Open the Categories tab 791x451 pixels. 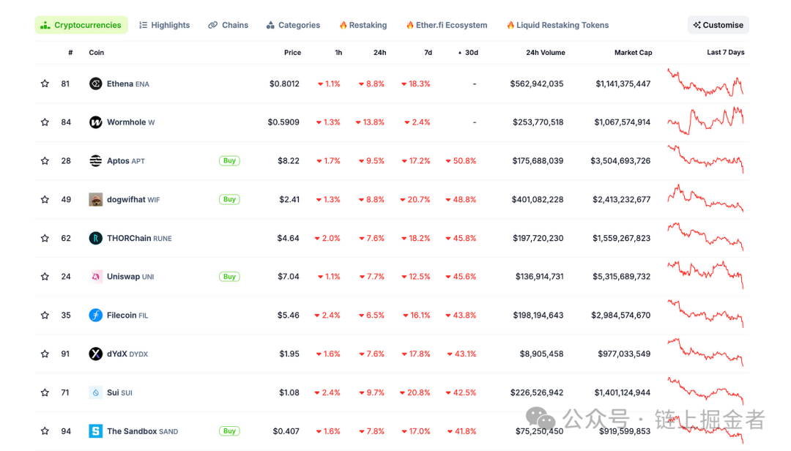(x=293, y=25)
